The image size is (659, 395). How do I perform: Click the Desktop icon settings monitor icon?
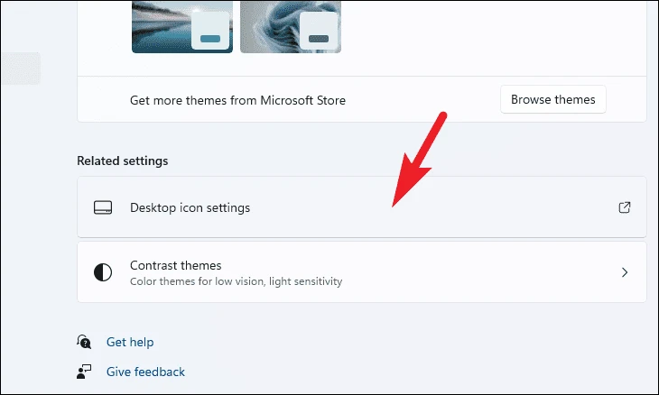coord(103,207)
